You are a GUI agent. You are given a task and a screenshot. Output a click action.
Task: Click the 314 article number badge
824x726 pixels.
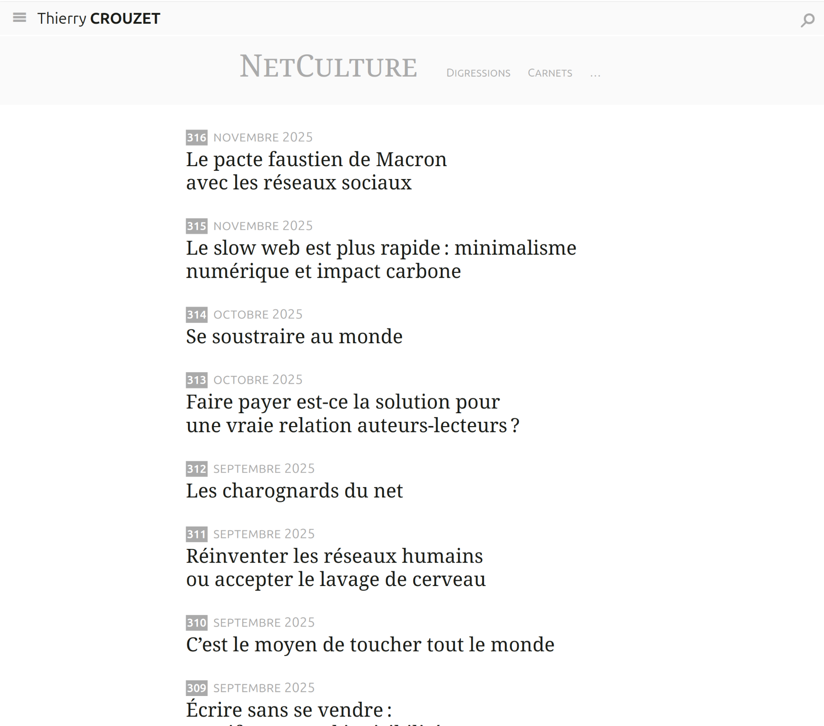196,315
